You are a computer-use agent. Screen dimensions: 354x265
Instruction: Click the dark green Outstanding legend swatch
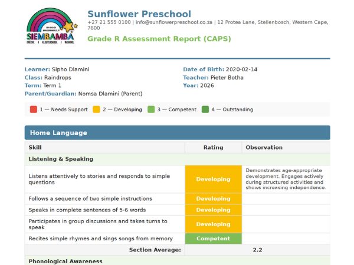coord(205,110)
